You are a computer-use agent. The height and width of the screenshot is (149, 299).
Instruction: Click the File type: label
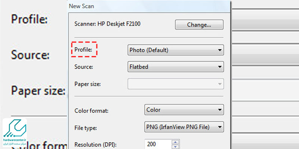point(86,128)
